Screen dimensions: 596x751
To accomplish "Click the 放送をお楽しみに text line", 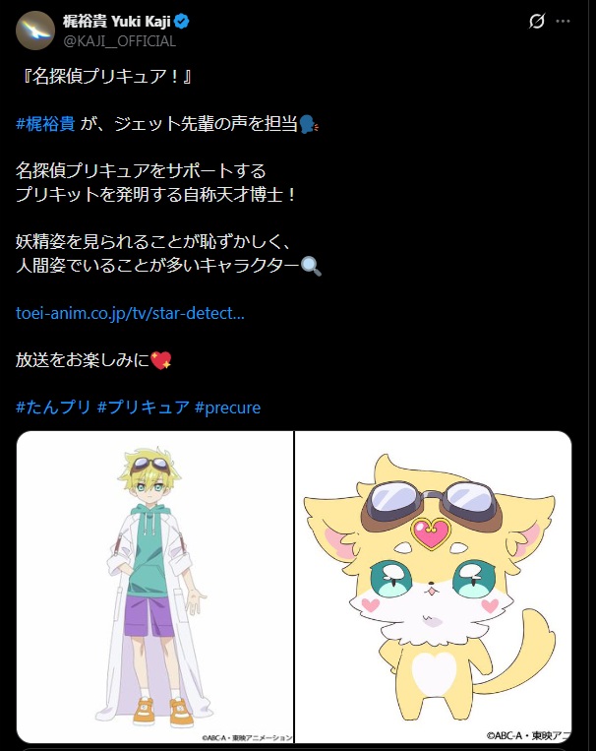I will (x=83, y=360).
